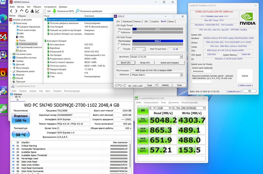
Task: Open Geeks3D.com link
Action: click(234, 91)
